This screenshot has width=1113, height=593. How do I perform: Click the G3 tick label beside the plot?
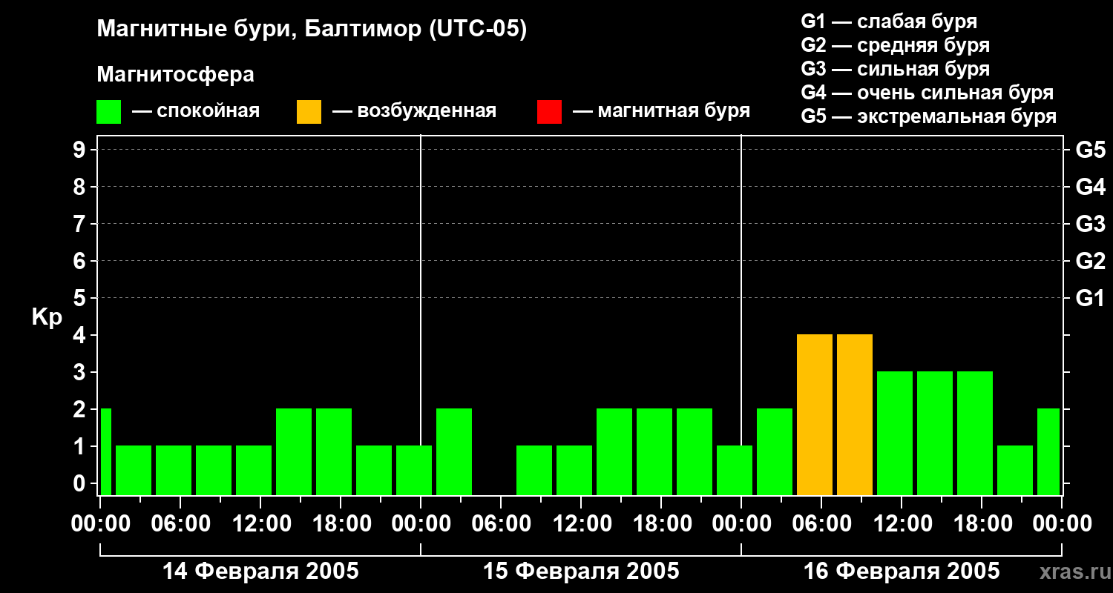[x=1090, y=224]
